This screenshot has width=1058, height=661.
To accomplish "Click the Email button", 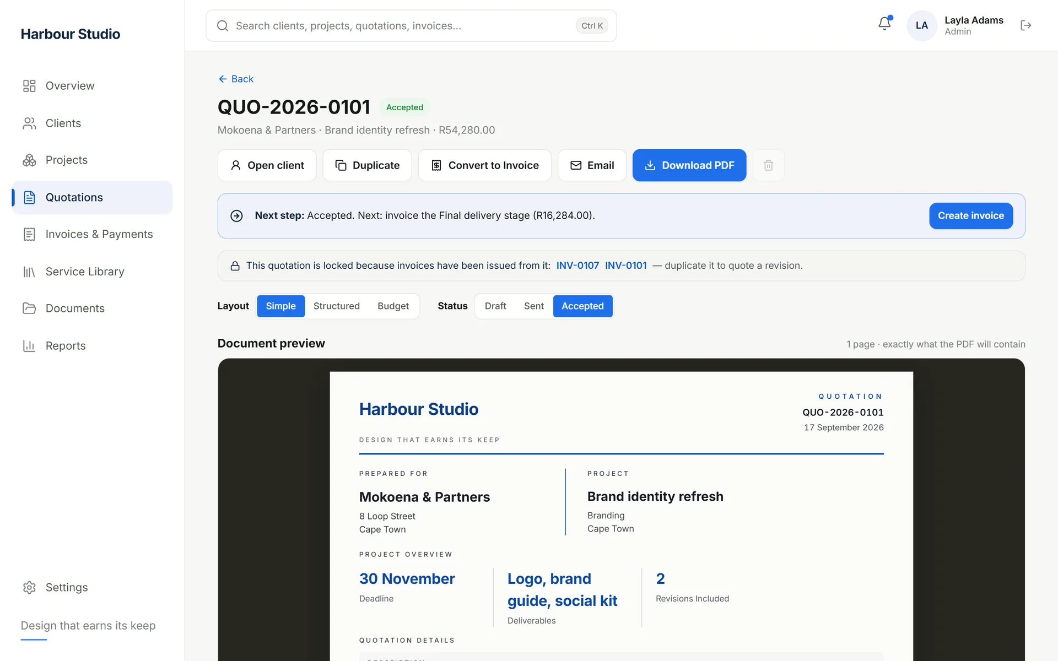I will tap(592, 165).
